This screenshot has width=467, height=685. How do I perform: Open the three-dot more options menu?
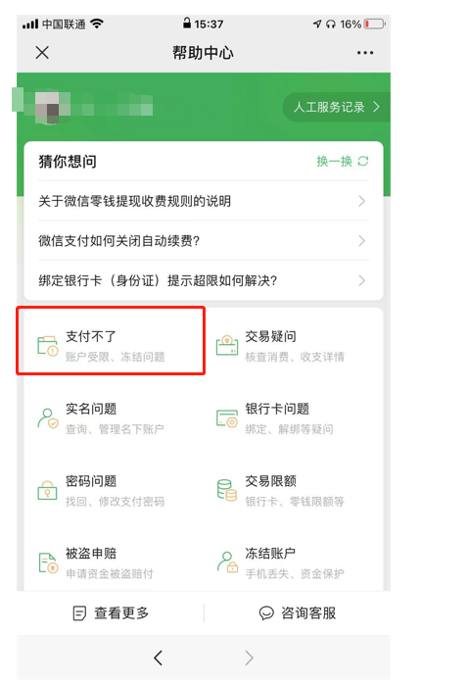[x=365, y=53]
